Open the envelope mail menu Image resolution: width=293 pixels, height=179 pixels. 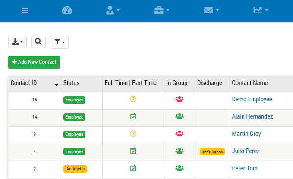point(211,10)
